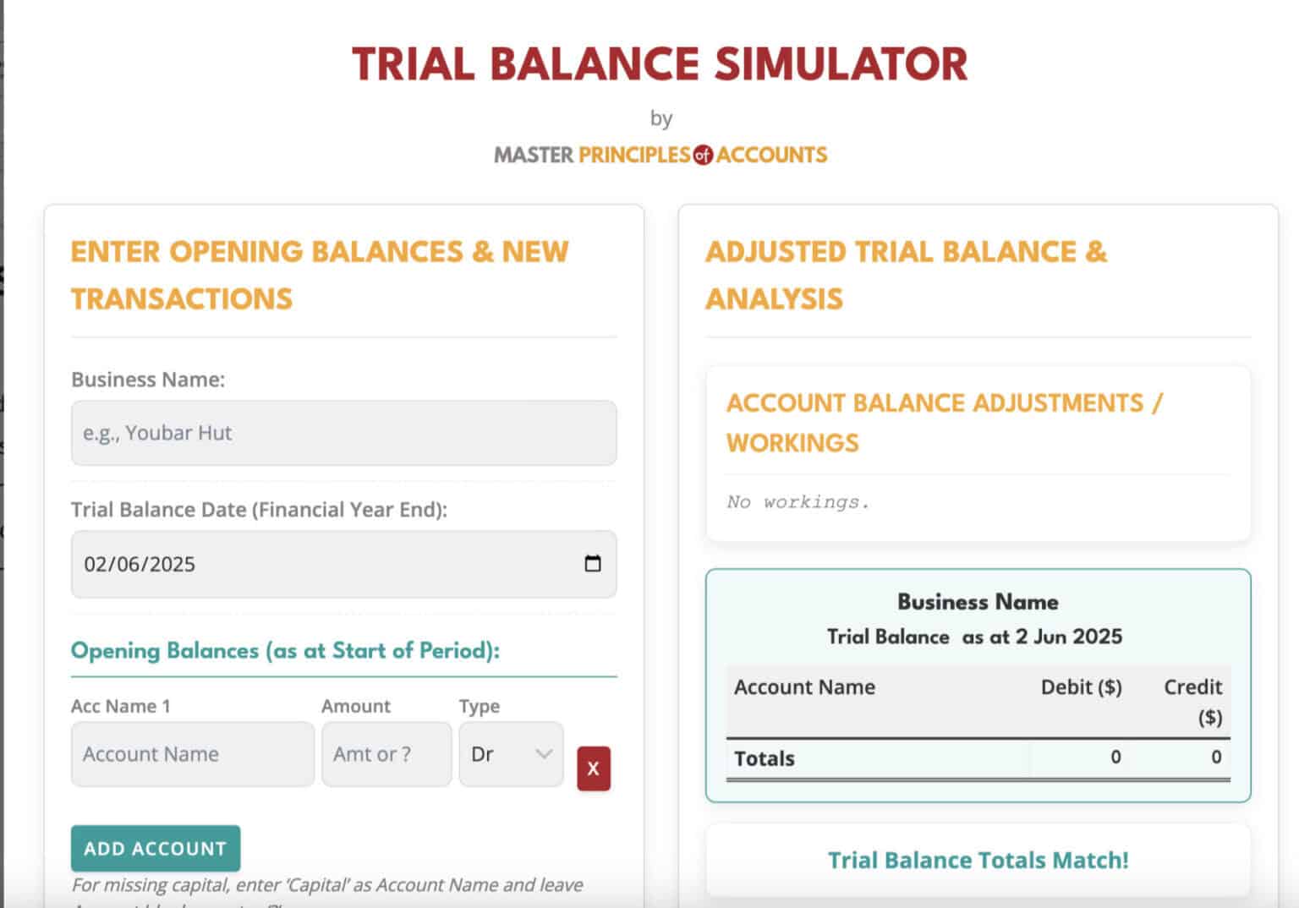Focus the Account Name text box

point(192,754)
